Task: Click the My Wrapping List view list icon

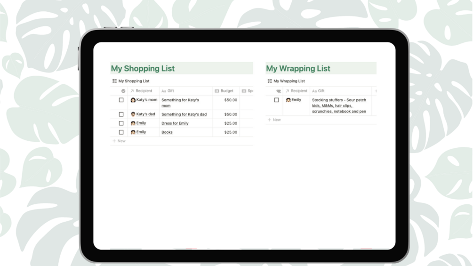Action: (x=270, y=81)
